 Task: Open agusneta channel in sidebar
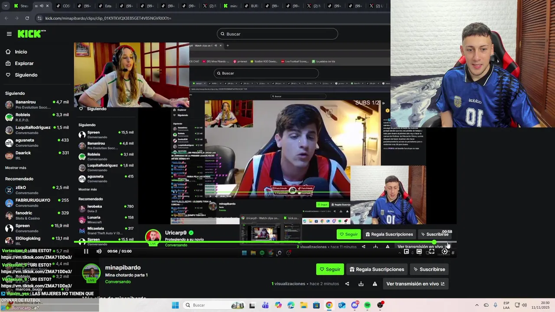37,143
